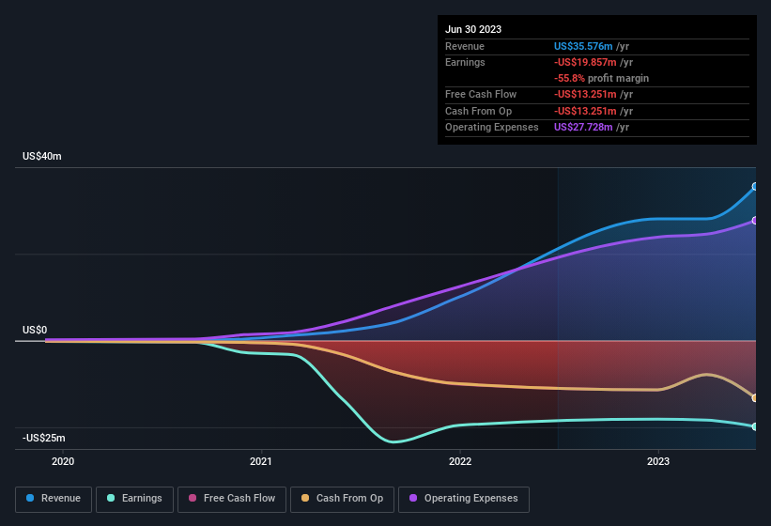Click the 2021 x-axis label
The width and height of the screenshot is (771, 526).
(261, 461)
